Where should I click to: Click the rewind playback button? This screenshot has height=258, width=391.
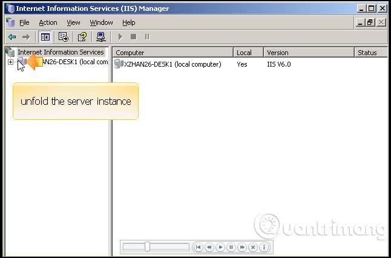pyautogui.click(x=209, y=247)
